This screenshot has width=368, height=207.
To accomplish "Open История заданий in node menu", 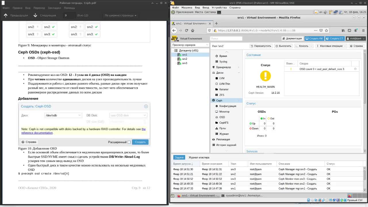I will tap(226, 145).
